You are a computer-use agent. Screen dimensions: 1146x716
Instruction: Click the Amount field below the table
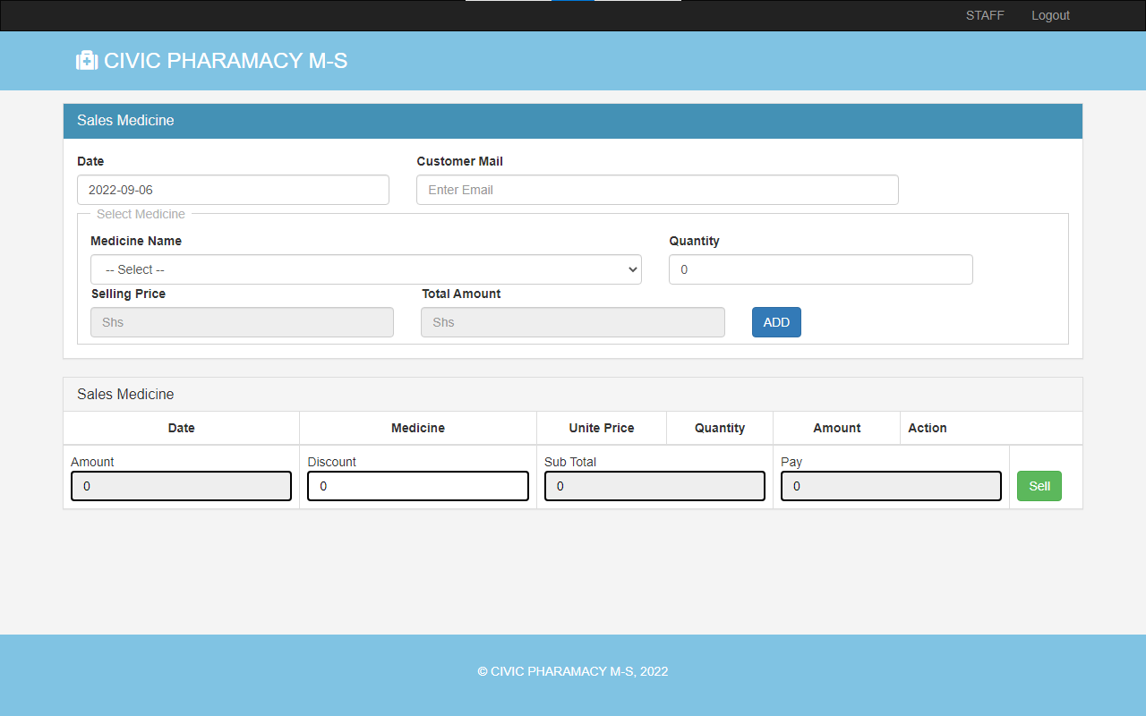181,486
